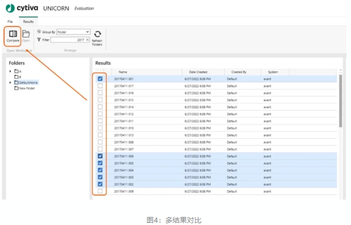Viewport: 351px width, 225px height.
Task: Uncheck result 20170411 006
Action: 100,156
